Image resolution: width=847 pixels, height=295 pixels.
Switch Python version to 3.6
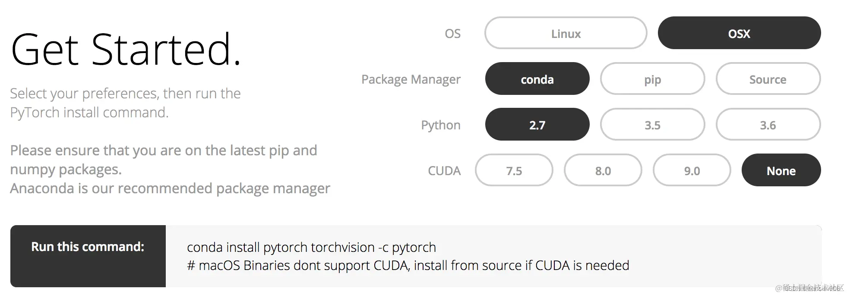click(x=768, y=125)
